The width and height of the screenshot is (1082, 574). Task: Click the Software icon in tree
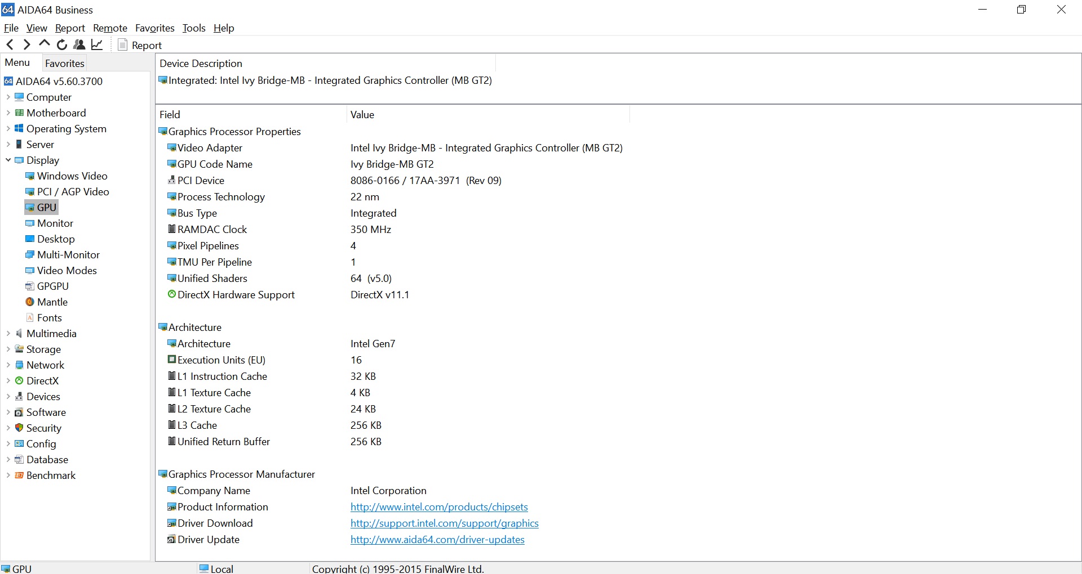click(x=19, y=412)
